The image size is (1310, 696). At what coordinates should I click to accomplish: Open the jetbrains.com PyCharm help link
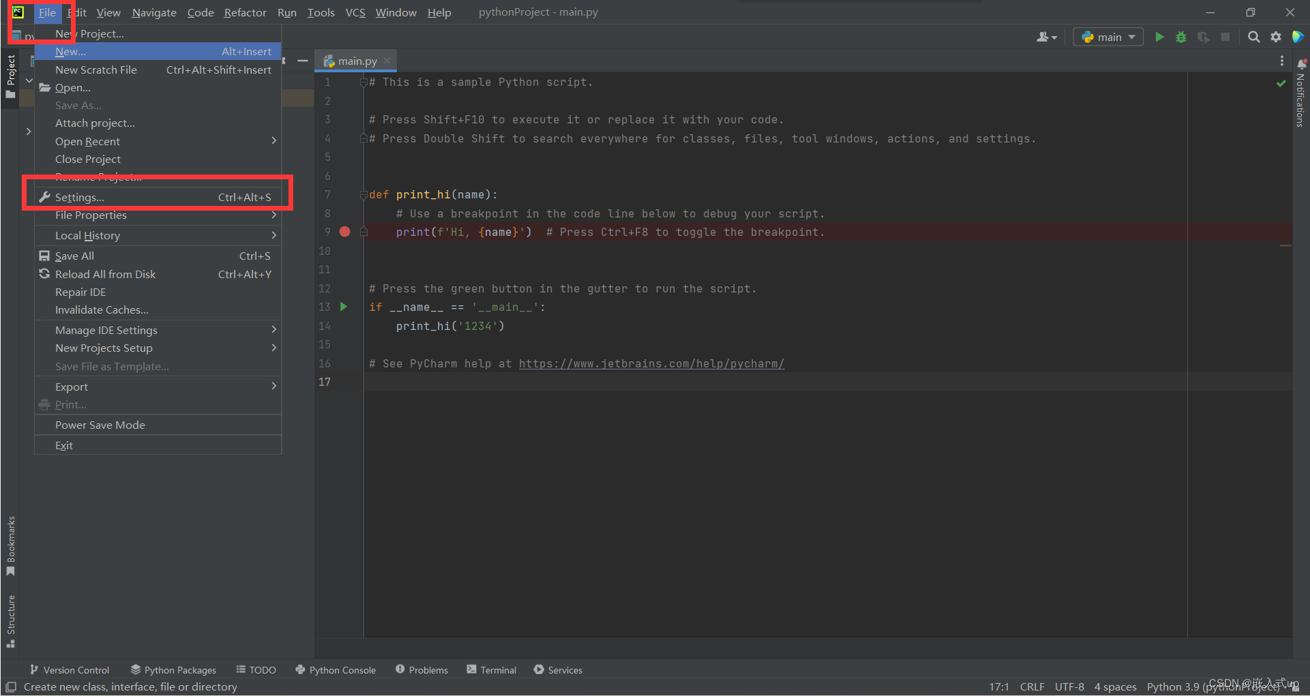pyautogui.click(x=651, y=363)
